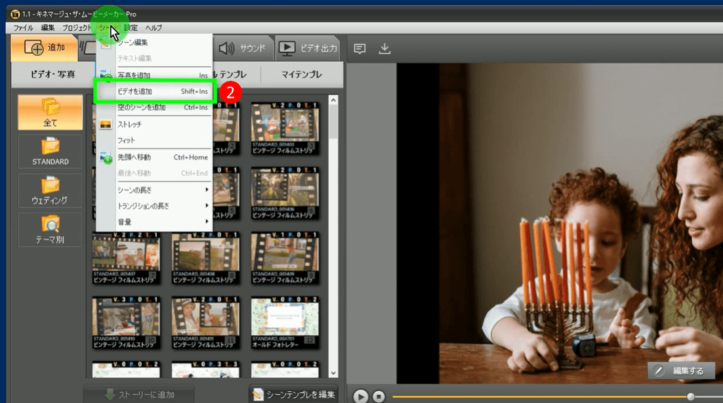Image resolution: width=723 pixels, height=403 pixels.
Task: Click the download arrow icon above the preview
Action: coord(385,49)
